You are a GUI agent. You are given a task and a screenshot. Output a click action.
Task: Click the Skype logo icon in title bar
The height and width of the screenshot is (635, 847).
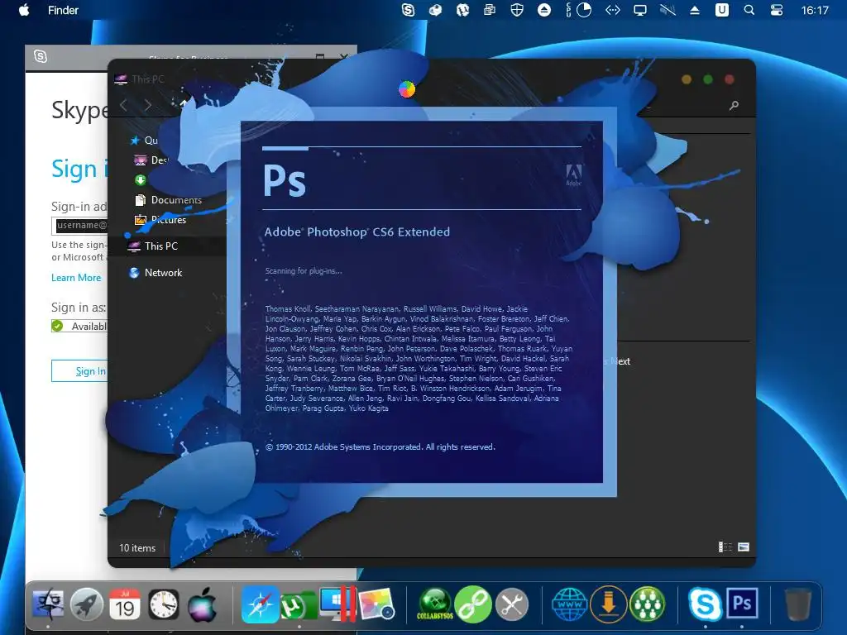[x=41, y=56]
